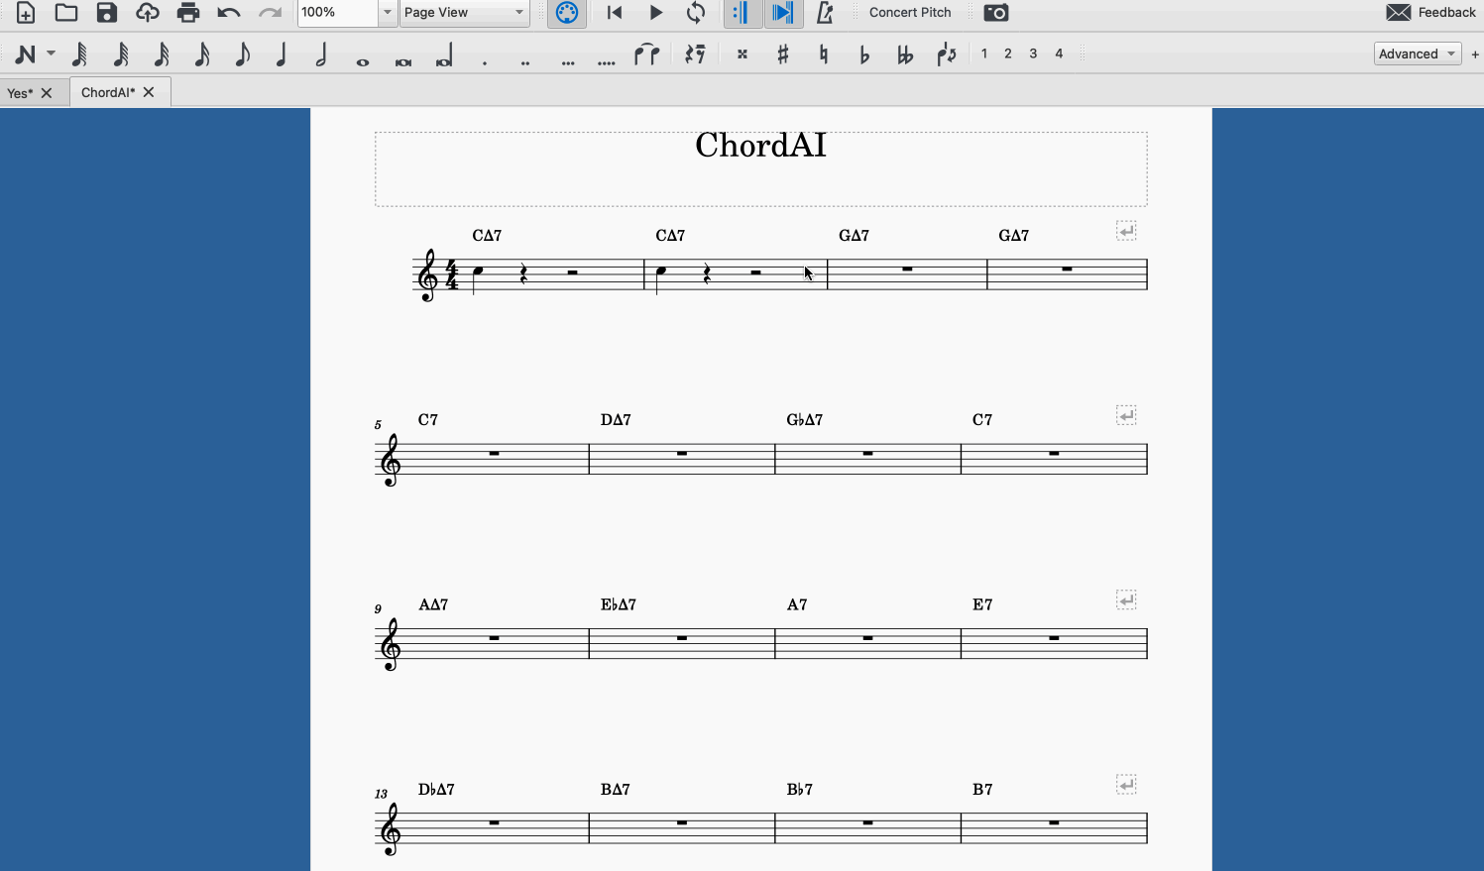Image resolution: width=1484 pixels, height=871 pixels.
Task: Toggle MIDI input on the toolbar
Action: (x=566, y=13)
